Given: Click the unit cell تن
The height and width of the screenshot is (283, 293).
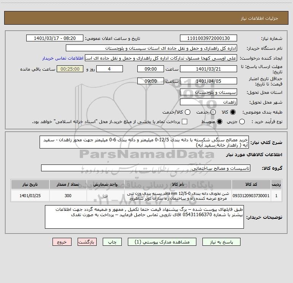Looking at the screenshot, I should (105, 196).
